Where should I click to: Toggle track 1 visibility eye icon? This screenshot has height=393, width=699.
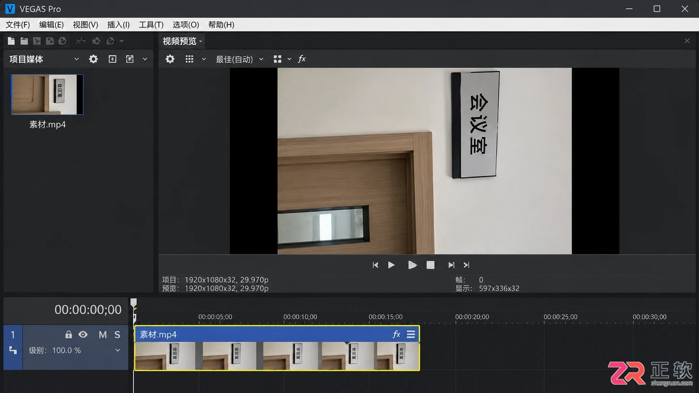coord(83,335)
